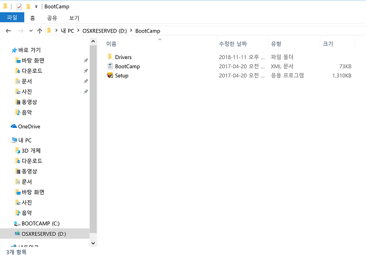Click the new folder icon in quick access toolbar

pyautogui.click(x=28, y=7)
